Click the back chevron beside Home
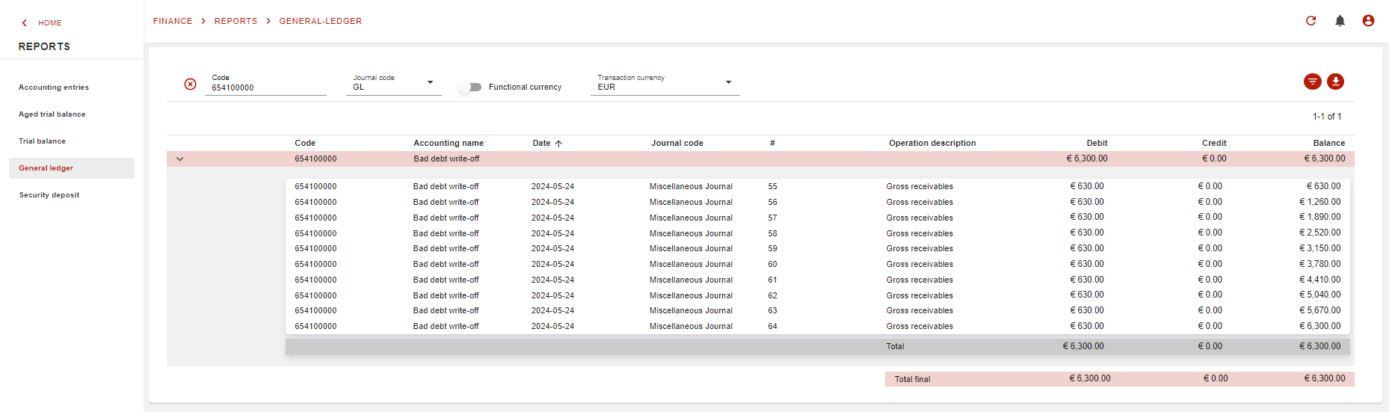Screen dimensions: 1389x412 pos(25,23)
